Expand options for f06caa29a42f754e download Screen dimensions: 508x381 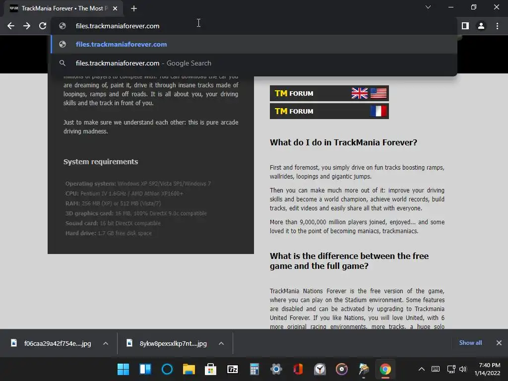[106, 343]
